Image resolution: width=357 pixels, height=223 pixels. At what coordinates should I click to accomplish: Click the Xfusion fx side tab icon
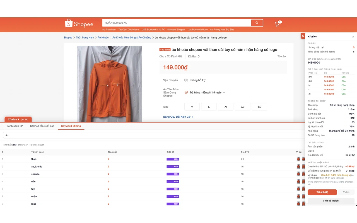tap(303, 36)
